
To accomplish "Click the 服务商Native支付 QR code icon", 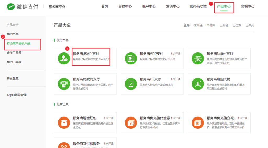I will (198, 58).
